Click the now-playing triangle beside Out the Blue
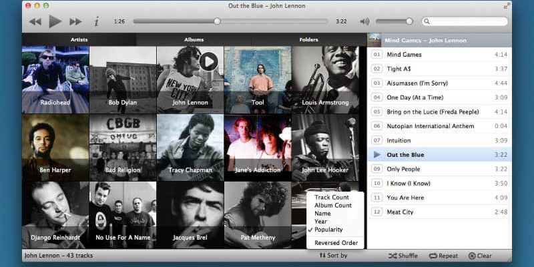 pos(376,155)
